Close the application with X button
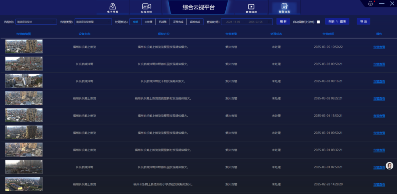Viewport: 397px width, 194px height. 392,4
